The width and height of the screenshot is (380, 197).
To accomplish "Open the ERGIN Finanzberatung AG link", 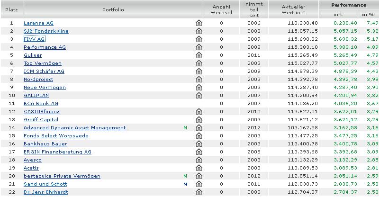I will point(57,152).
